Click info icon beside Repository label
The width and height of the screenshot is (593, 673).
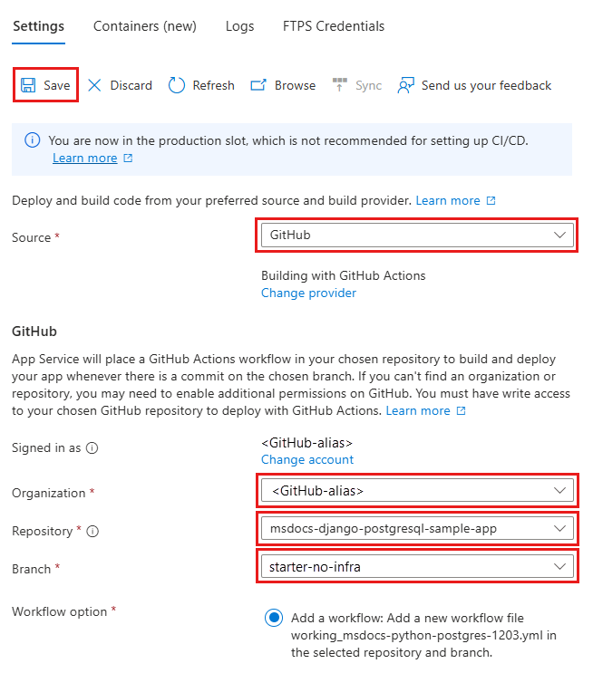(x=92, y=532)
